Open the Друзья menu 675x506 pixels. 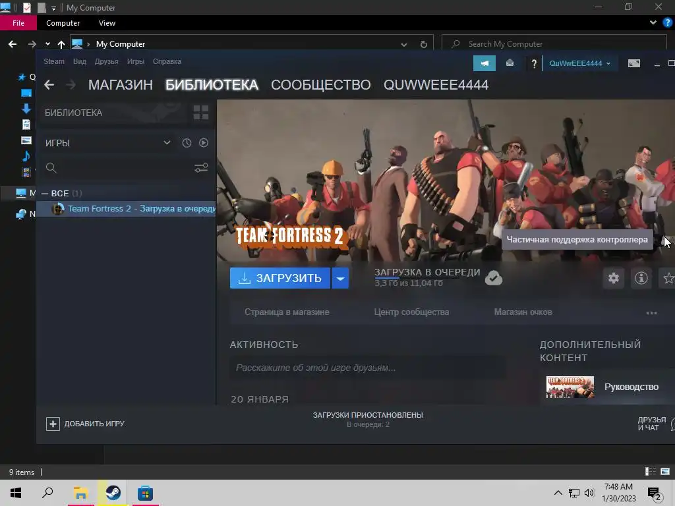[x=106, y=61]
